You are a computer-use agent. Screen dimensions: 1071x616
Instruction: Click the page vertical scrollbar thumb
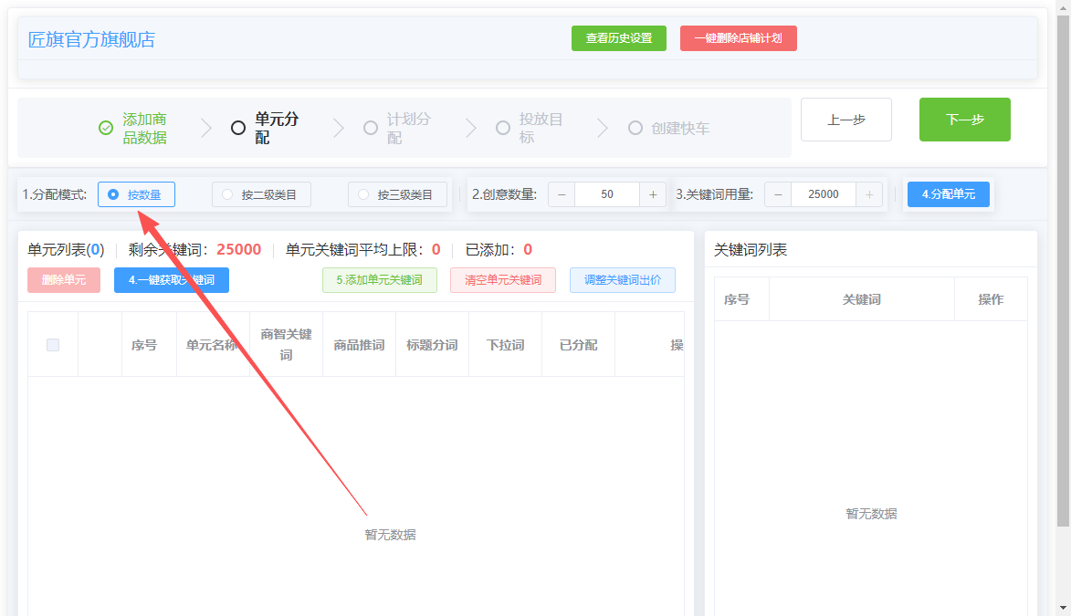(x=1063, y=270)
